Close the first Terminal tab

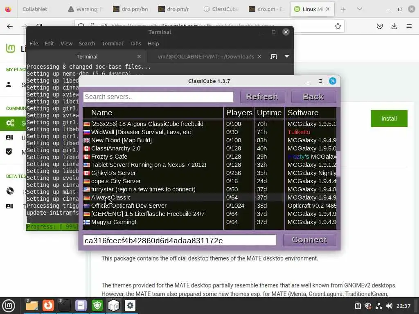point(139,56)
